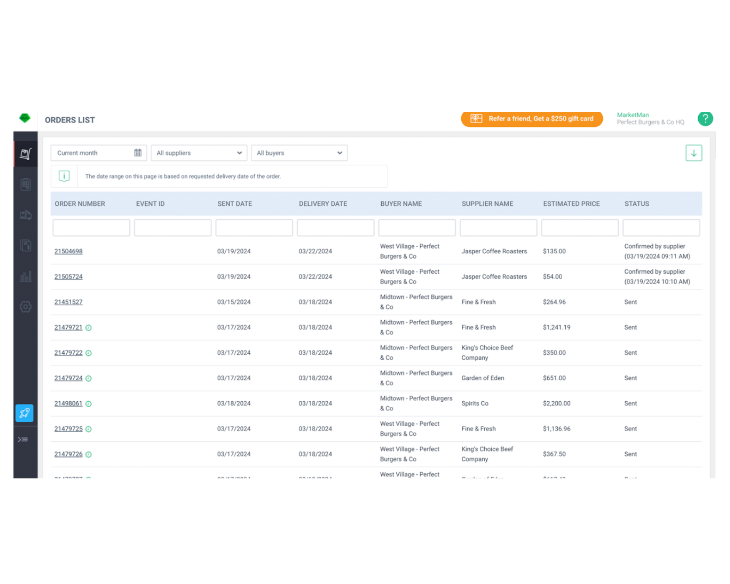The image size is (730, 584).
Task: Click the download arrow export button
Action: click(693, 153)
